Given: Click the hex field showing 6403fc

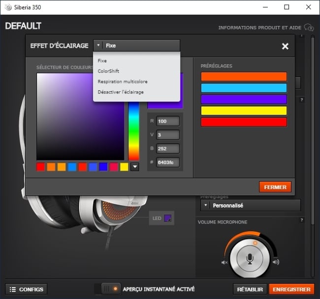Looking at the screenshot, I should point(168,162).
